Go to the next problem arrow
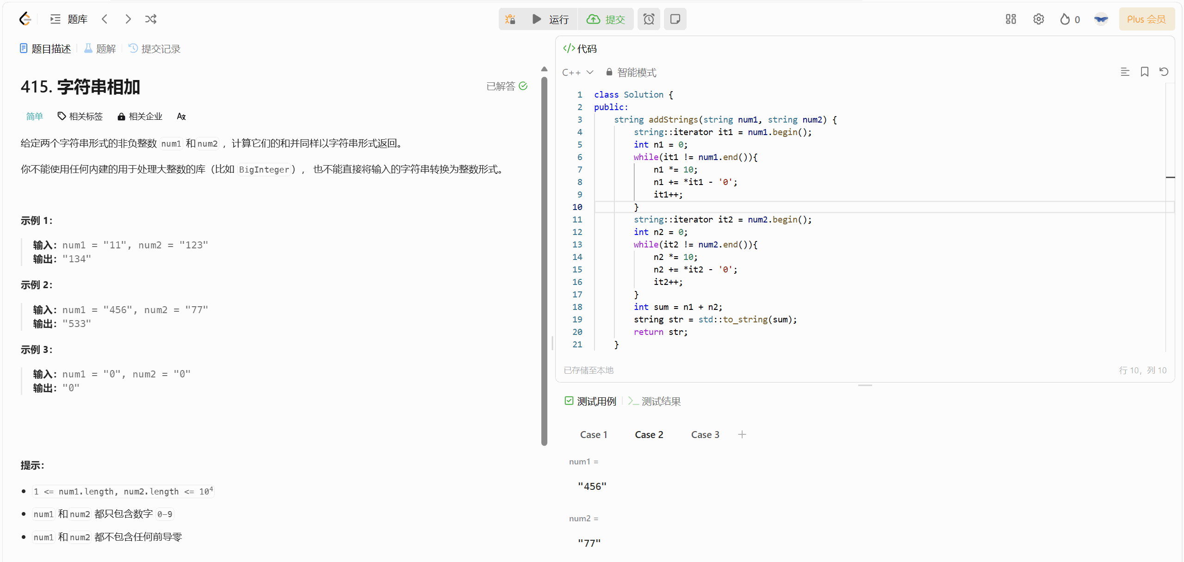Screen dimensions: 1184x562 pos(128,19)
